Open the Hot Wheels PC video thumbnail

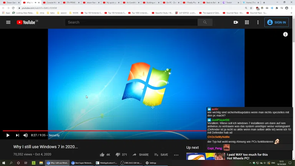206,156
